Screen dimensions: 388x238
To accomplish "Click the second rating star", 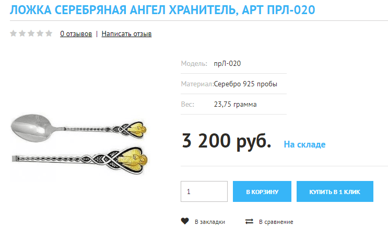I will pyautogui.click(x=22, y=33).
